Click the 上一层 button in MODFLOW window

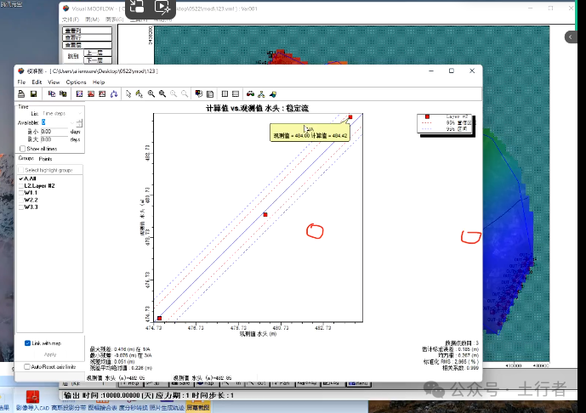point(97,53)
